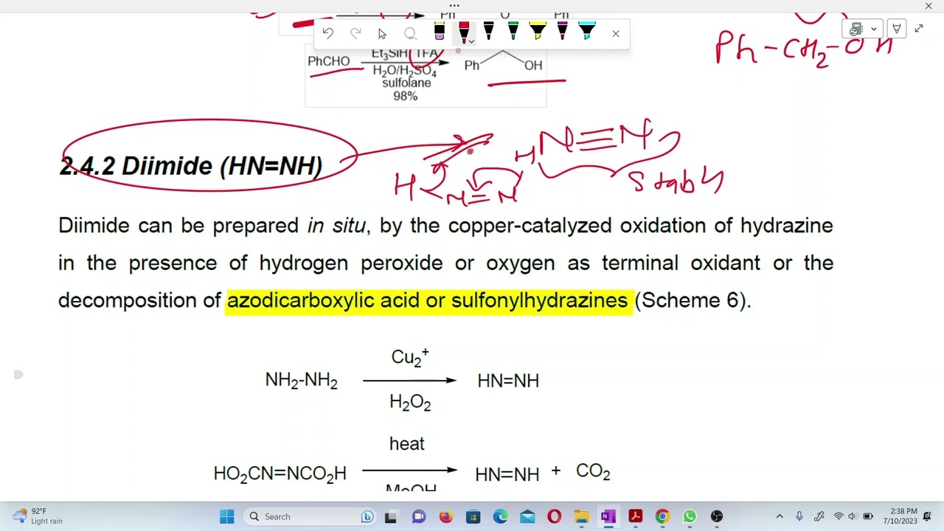Open Microsoft Store from taskbar
Image resolution: width=944 pixels, height=531 pixels.
[473, 516]
